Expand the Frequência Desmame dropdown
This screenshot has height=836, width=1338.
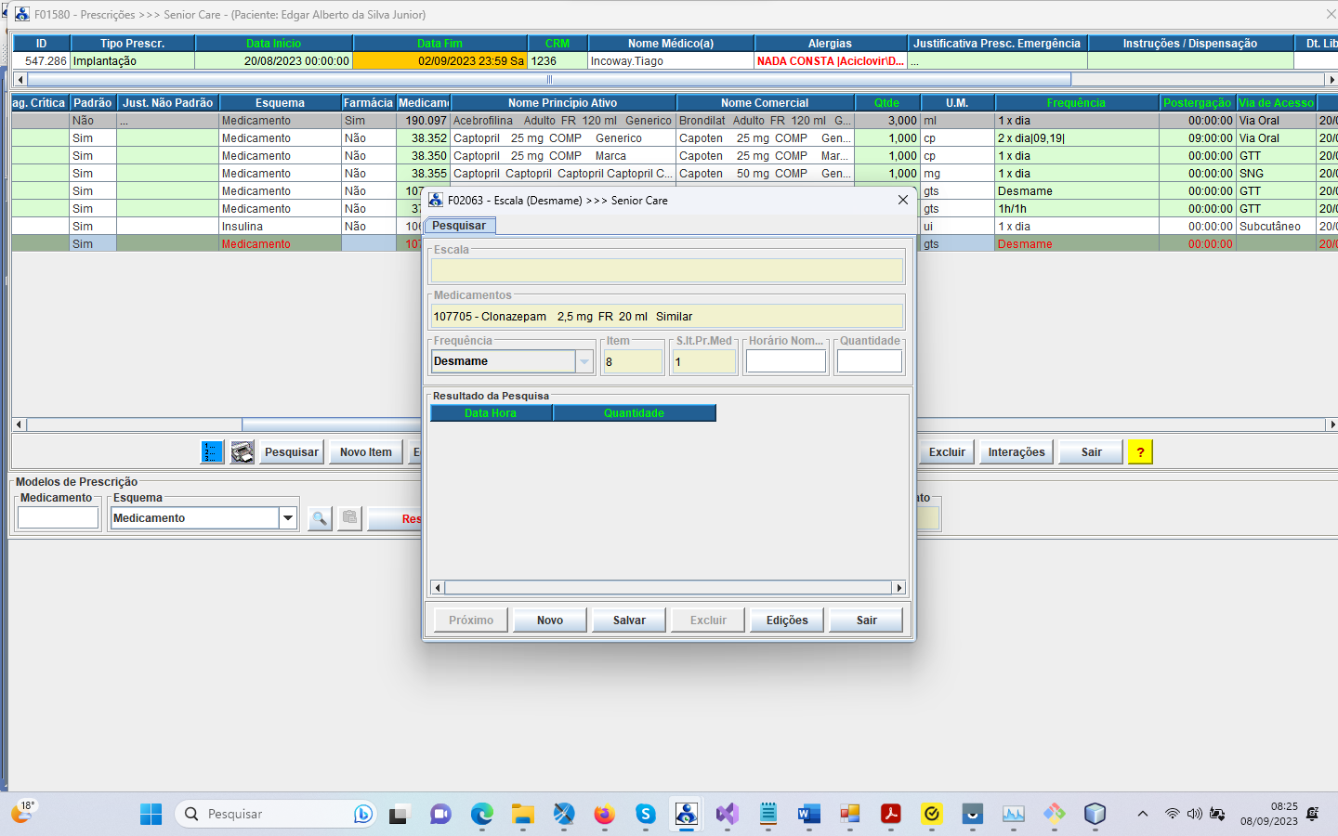(x=584, y=361)
